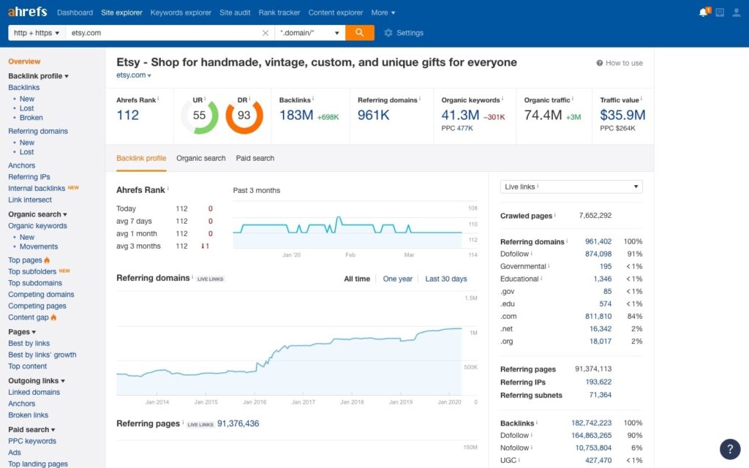Open Organic keywords in sidebar
This screenshot has width=749, height=468.
[x=37, y=226]
